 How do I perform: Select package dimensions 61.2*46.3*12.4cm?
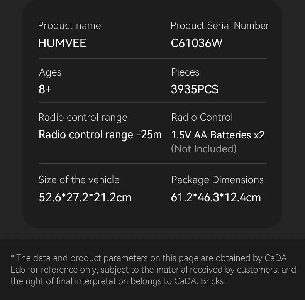pos(216,197)
